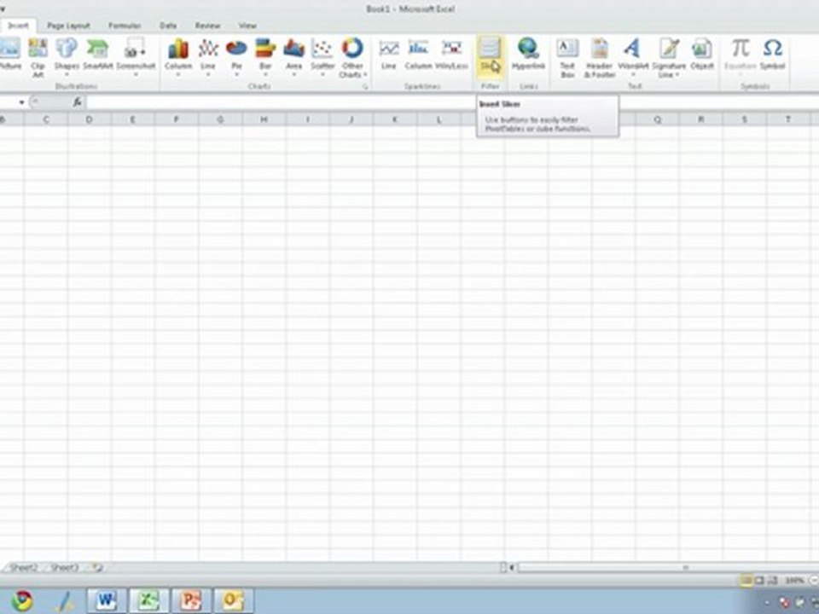The height and width of the screenshot is (614, 819).
Task: Open the Data tab
Action: 168,26
